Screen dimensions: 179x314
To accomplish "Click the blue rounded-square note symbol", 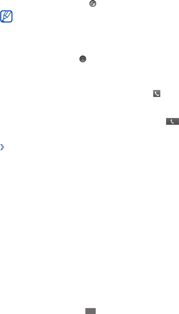I will pos(6,16).
